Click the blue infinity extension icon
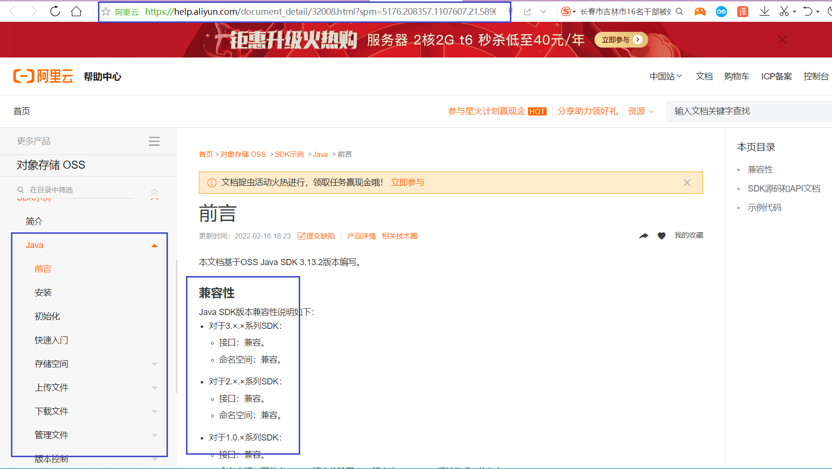The height and width of the screenshot is (469, 832). point(721,11)
